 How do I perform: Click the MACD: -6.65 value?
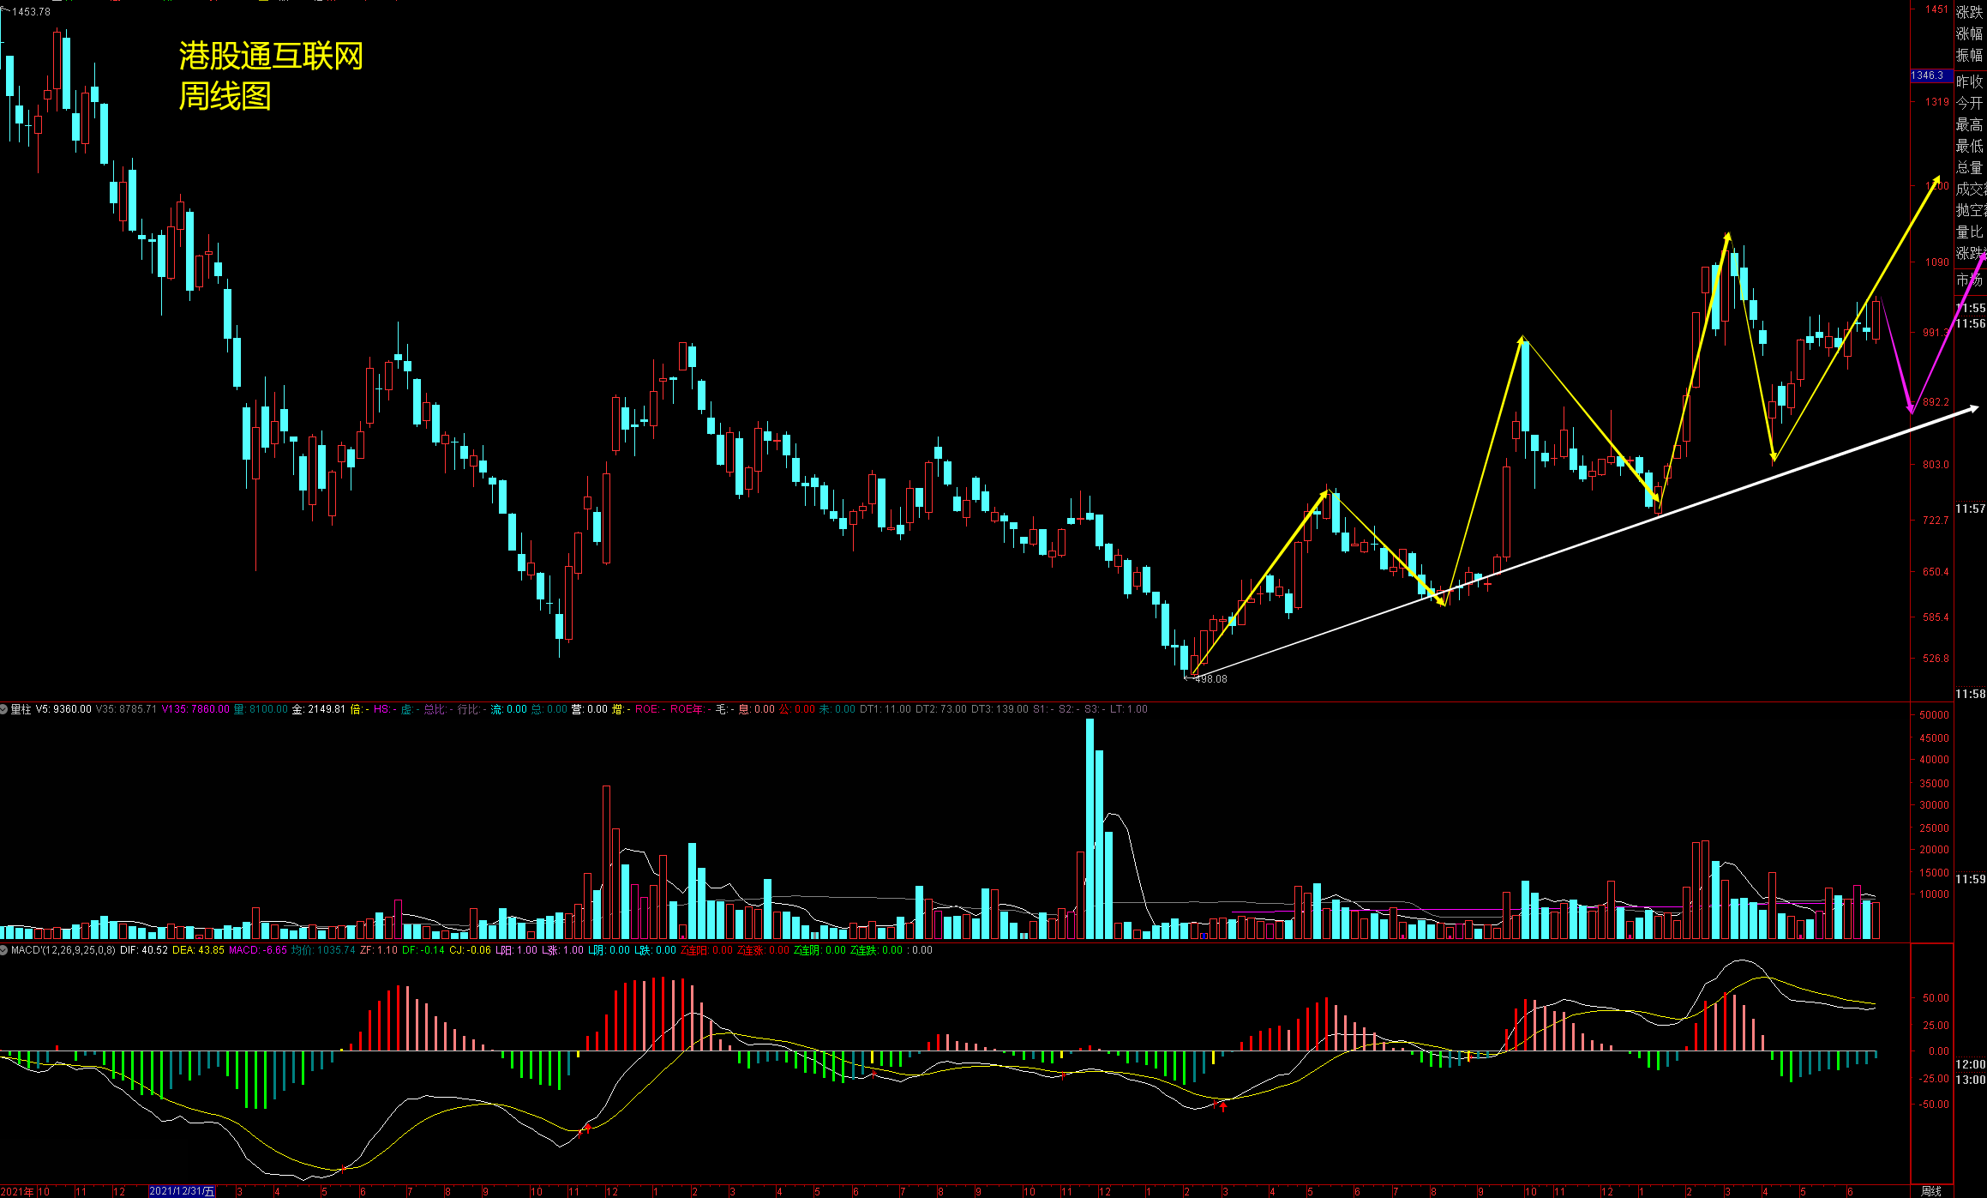point(258,950)
